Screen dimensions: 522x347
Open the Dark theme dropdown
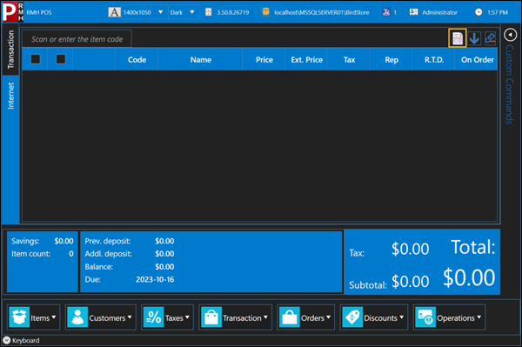[184, 12]
